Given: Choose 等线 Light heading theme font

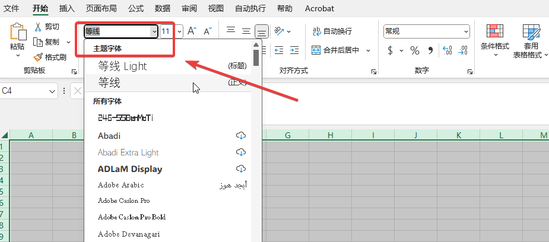Looking at the screenshot, I should pos(168,66).
